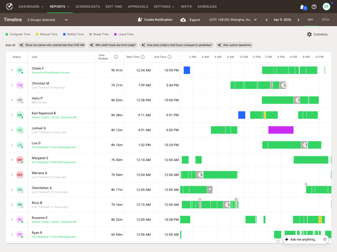337x252 pixels.
Task: Click the Export cloud download icon
Action: click(x=183, y=20)
